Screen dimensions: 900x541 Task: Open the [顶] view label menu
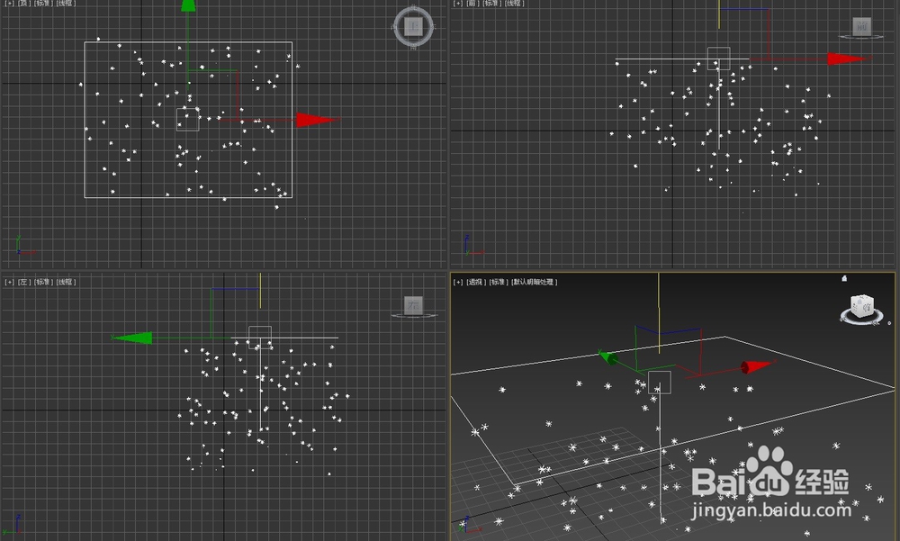(x=23, y=3)
